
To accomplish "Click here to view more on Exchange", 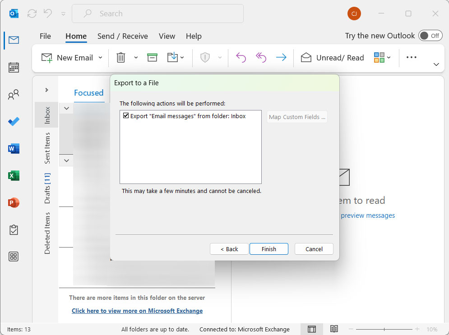I will [137, 311].
